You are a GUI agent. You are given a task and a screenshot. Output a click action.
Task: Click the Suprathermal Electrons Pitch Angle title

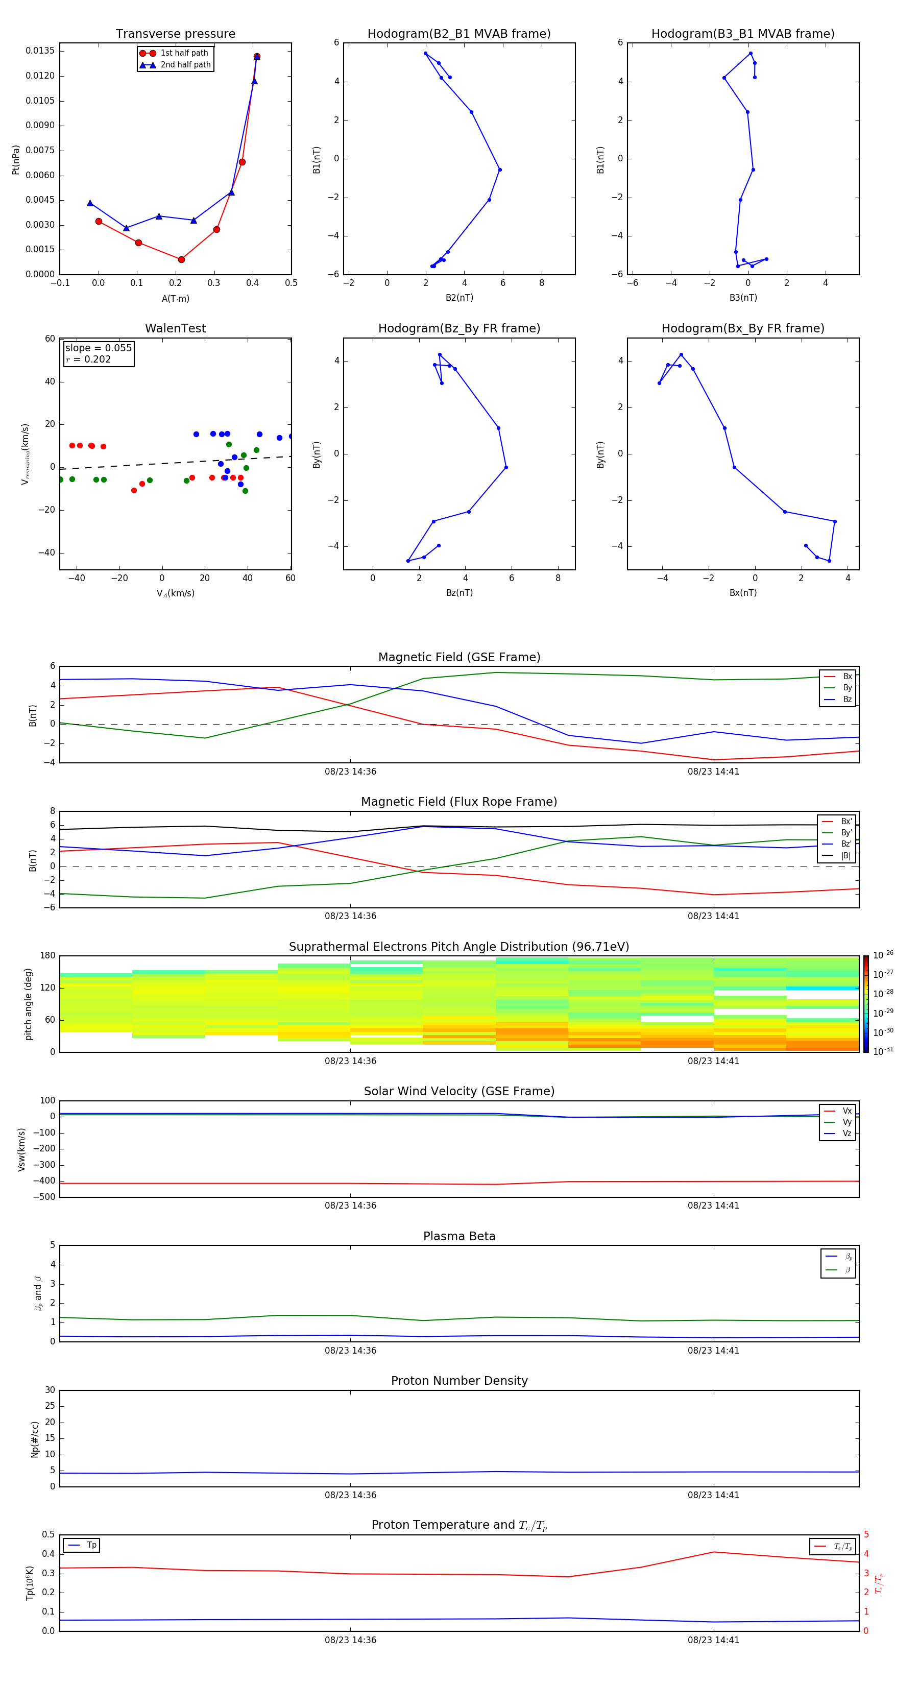click(459, 947)
